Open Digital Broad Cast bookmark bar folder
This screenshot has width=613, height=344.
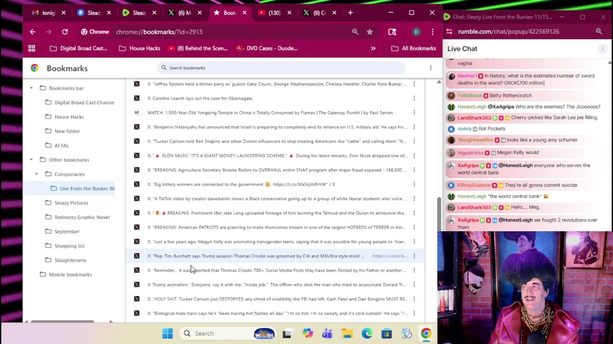click(x=78, y=48)
